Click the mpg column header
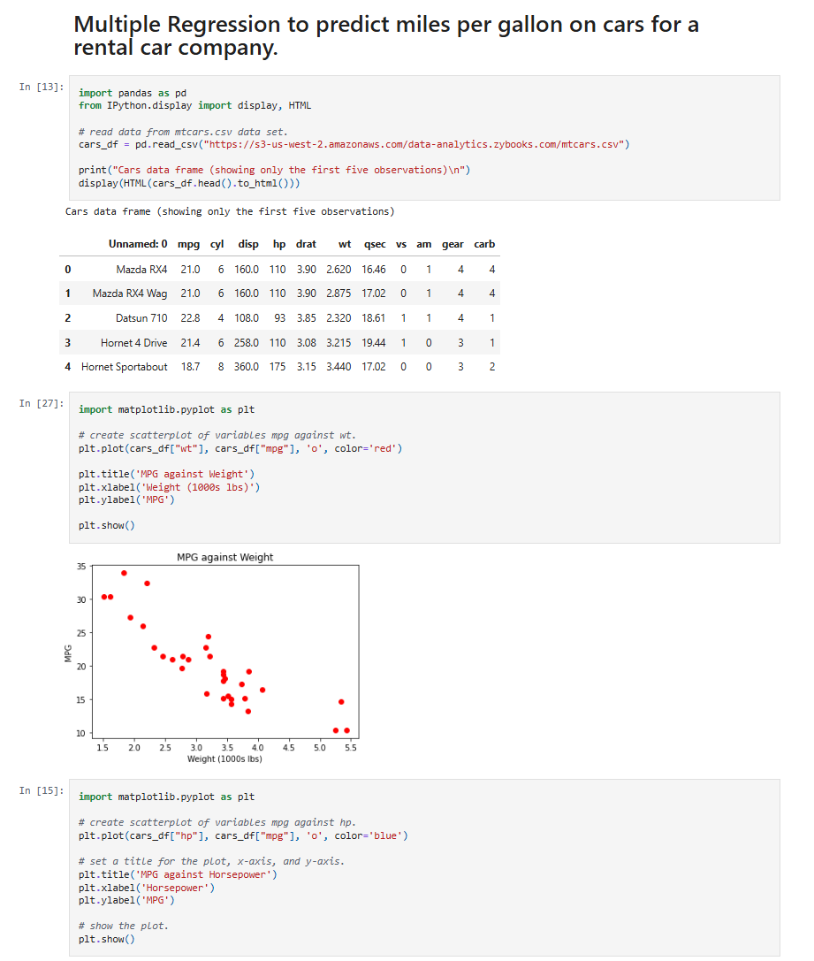814x961 pixels. (x=188, y=244)
